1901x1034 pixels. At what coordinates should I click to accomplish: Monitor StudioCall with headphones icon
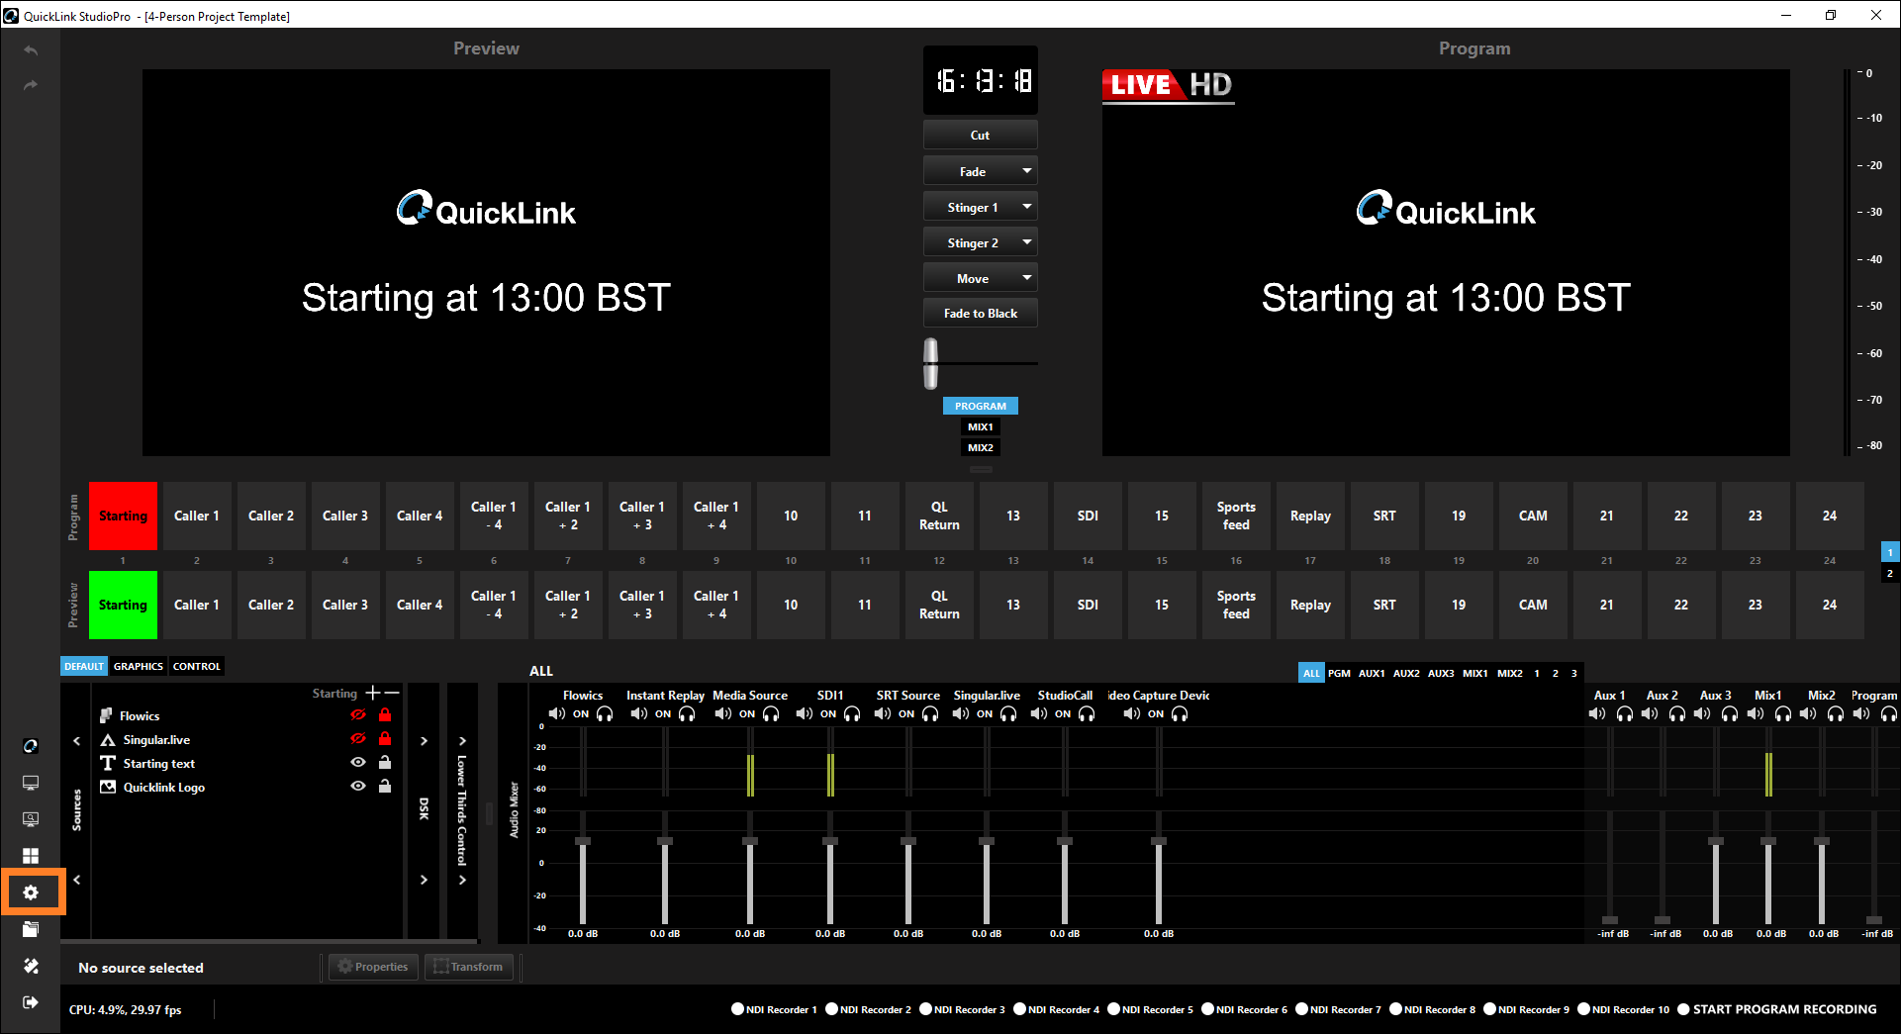[x=1087, y=713]
